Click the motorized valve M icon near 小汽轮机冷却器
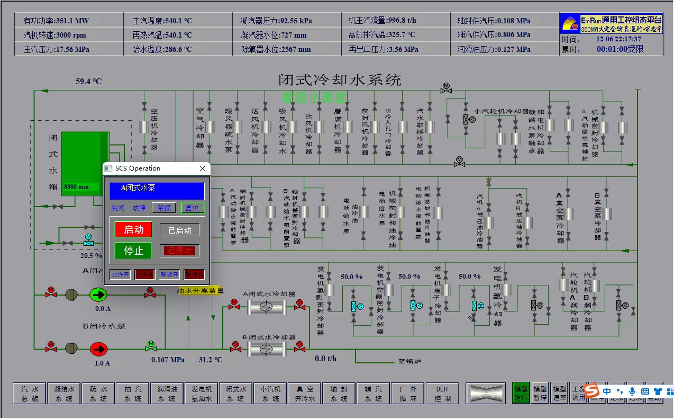 pos(446,89)
